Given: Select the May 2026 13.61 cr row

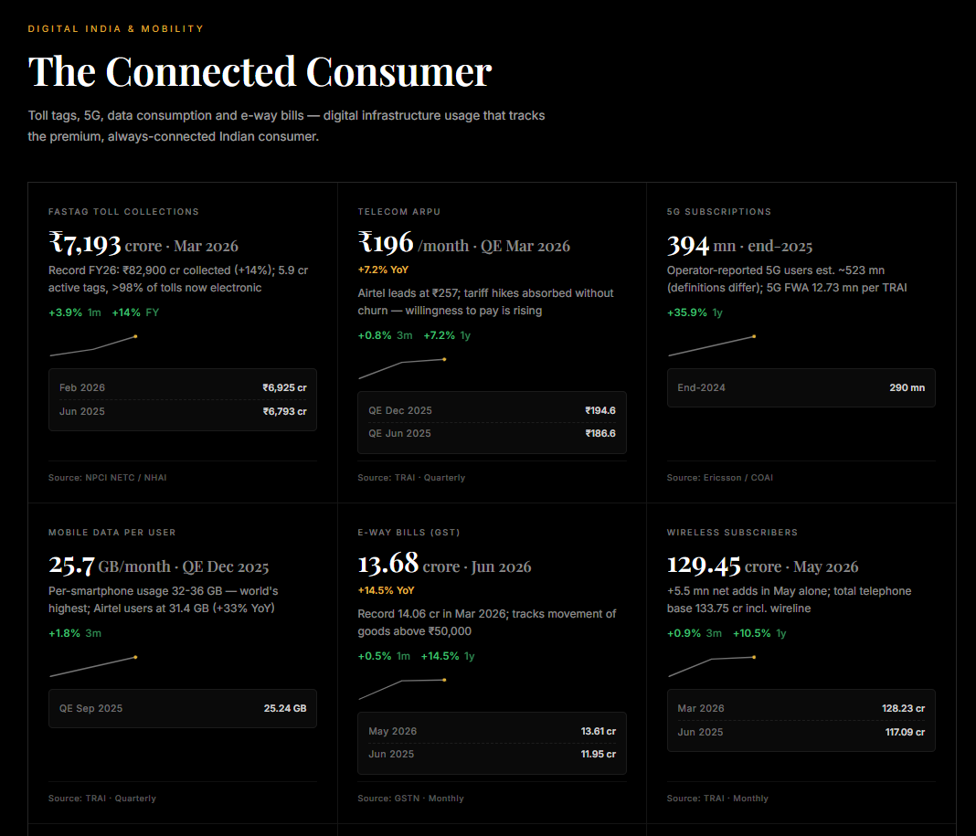Looking at the screenshot, I should click(x=492, y=732).
